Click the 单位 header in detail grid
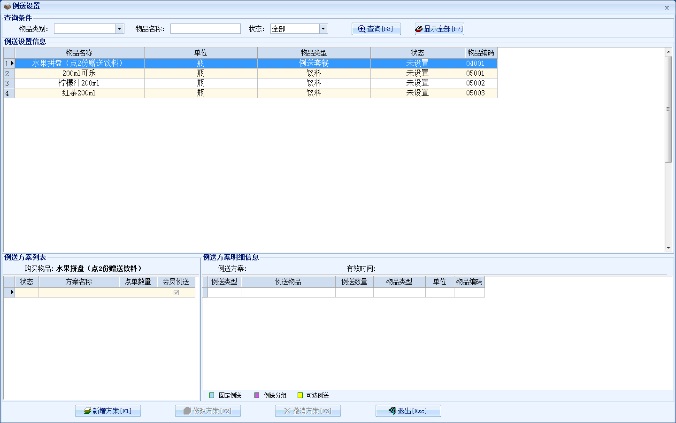 pyautogui.click(x=440, y=282)
